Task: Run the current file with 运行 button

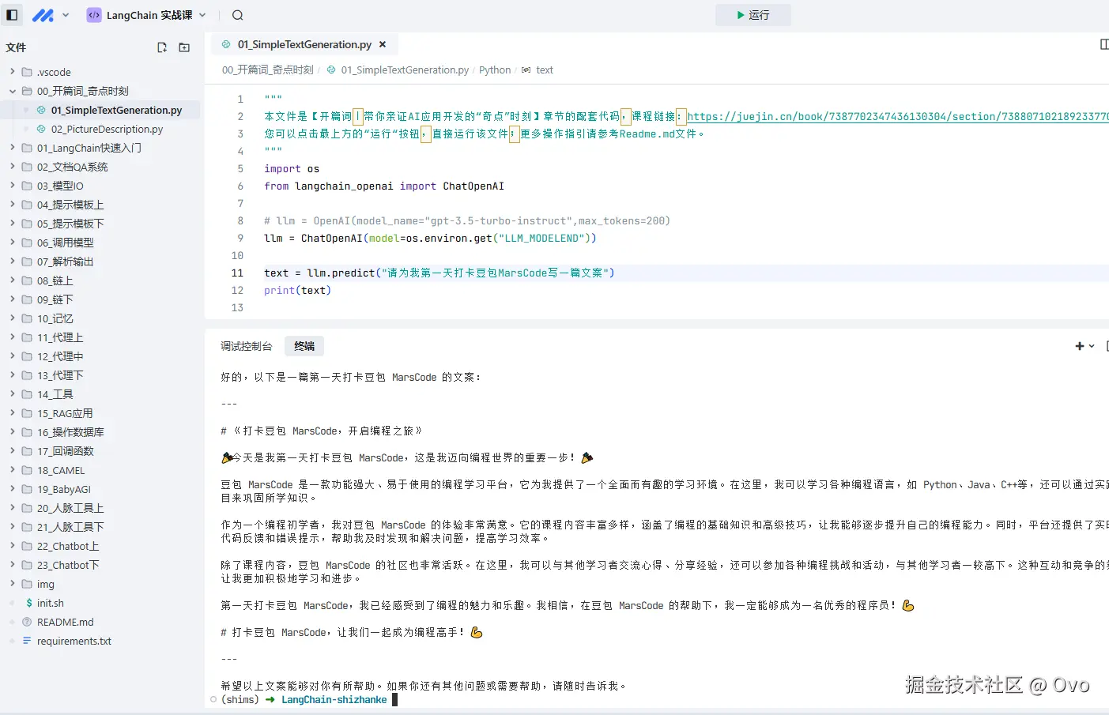Action: pos(753,14)
